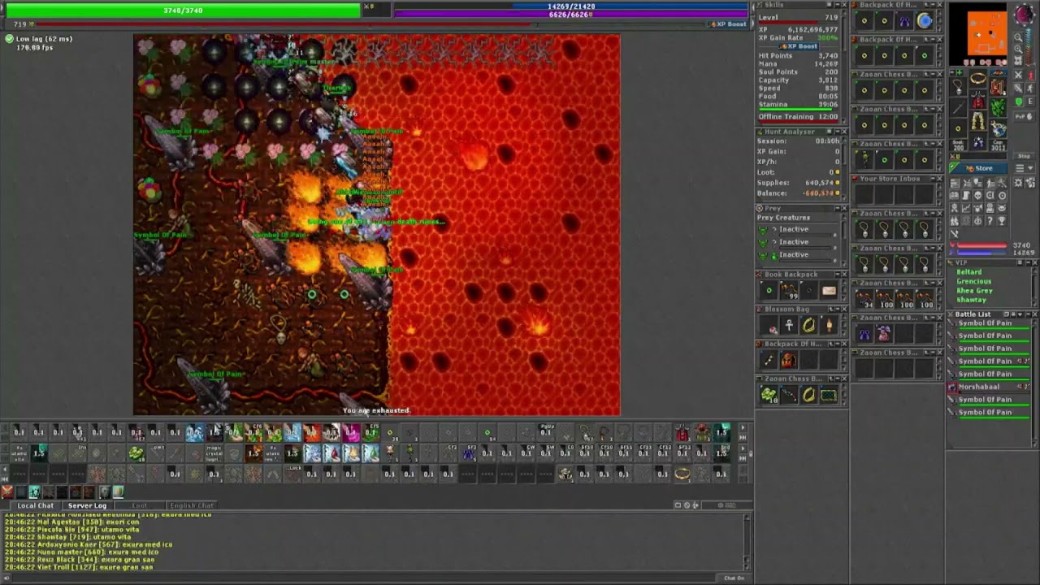
Task: Switch to the English Chat tab
Action: (x=192, y=505)
